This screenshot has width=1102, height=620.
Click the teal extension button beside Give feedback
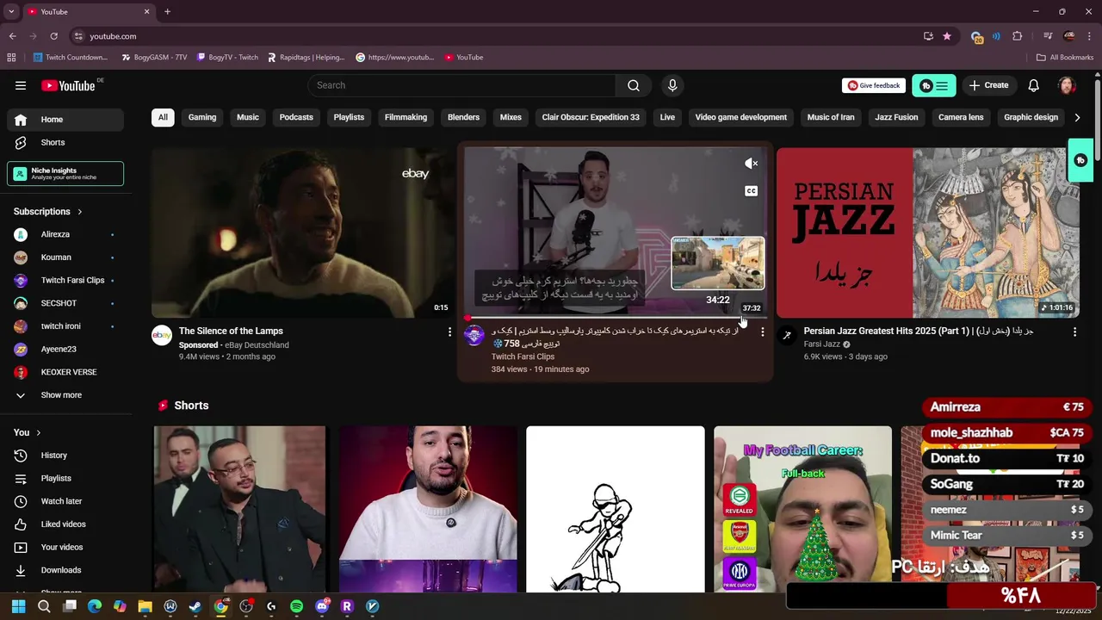[934, 85]
